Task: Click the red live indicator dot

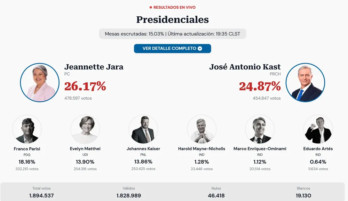Action: pyautogui.click(x=150, y=7)
